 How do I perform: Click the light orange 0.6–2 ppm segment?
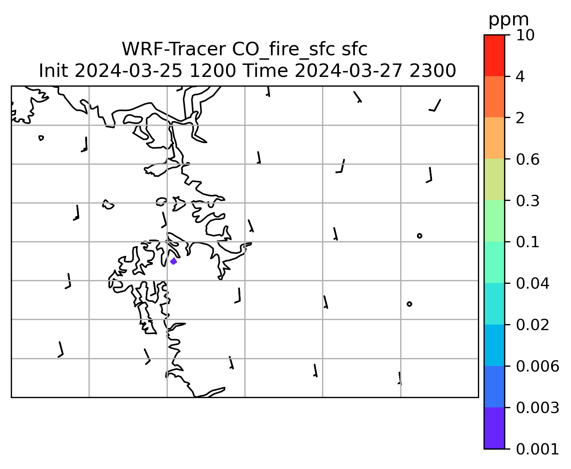[x=494, y=138]
